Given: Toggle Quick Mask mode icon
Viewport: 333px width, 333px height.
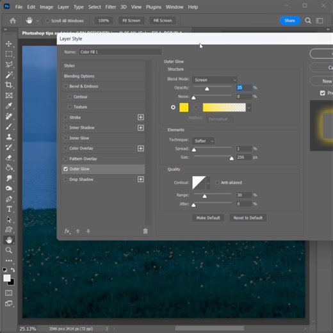Looking at the screenshot, I should click(x=9, y=293).
